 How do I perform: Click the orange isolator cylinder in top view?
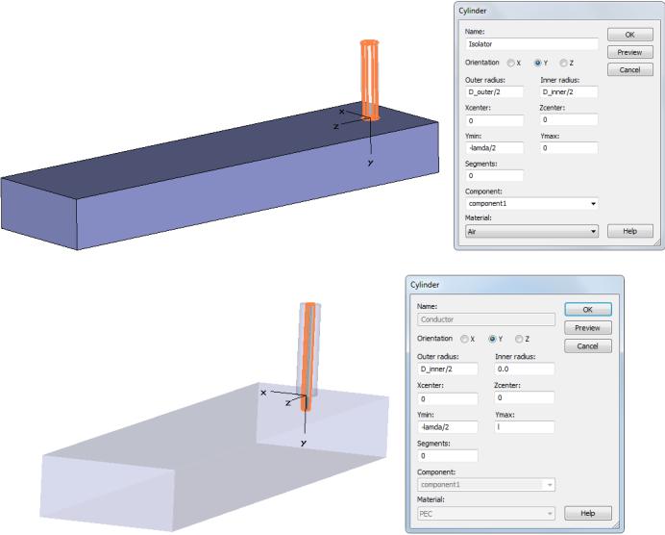pyautogui.click(x=369, y=81)
